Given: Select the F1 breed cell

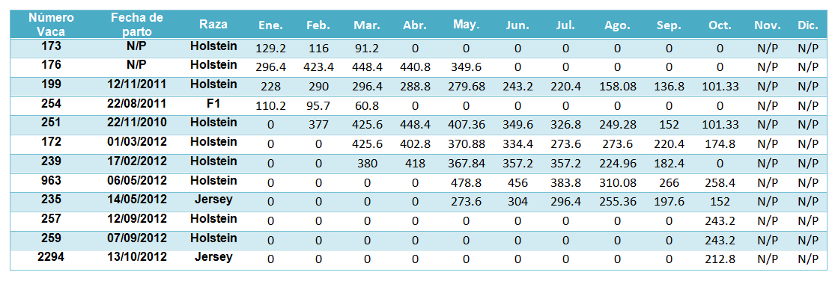Looking at the screenshot, I should click(213, 103).
